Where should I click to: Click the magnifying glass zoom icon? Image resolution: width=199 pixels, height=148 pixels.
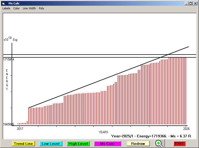(160, 143)
